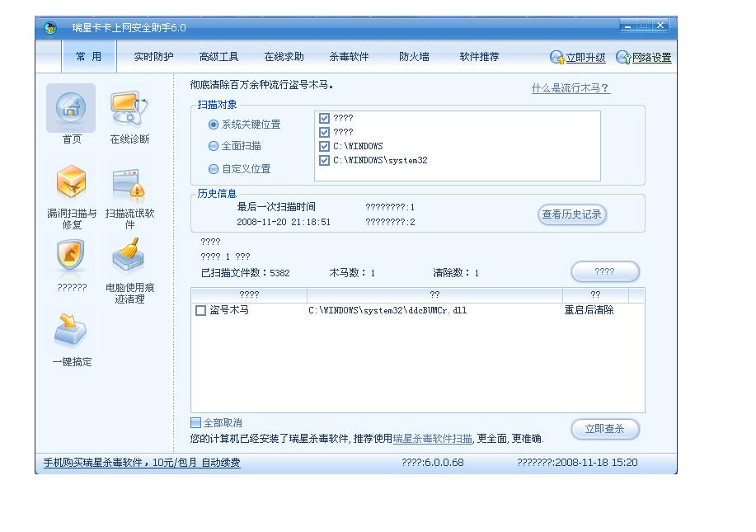Launch 一键搞定 one-click fix icon
The height and width of the screenshot is (532, 756).
click(x=70, y=331)
